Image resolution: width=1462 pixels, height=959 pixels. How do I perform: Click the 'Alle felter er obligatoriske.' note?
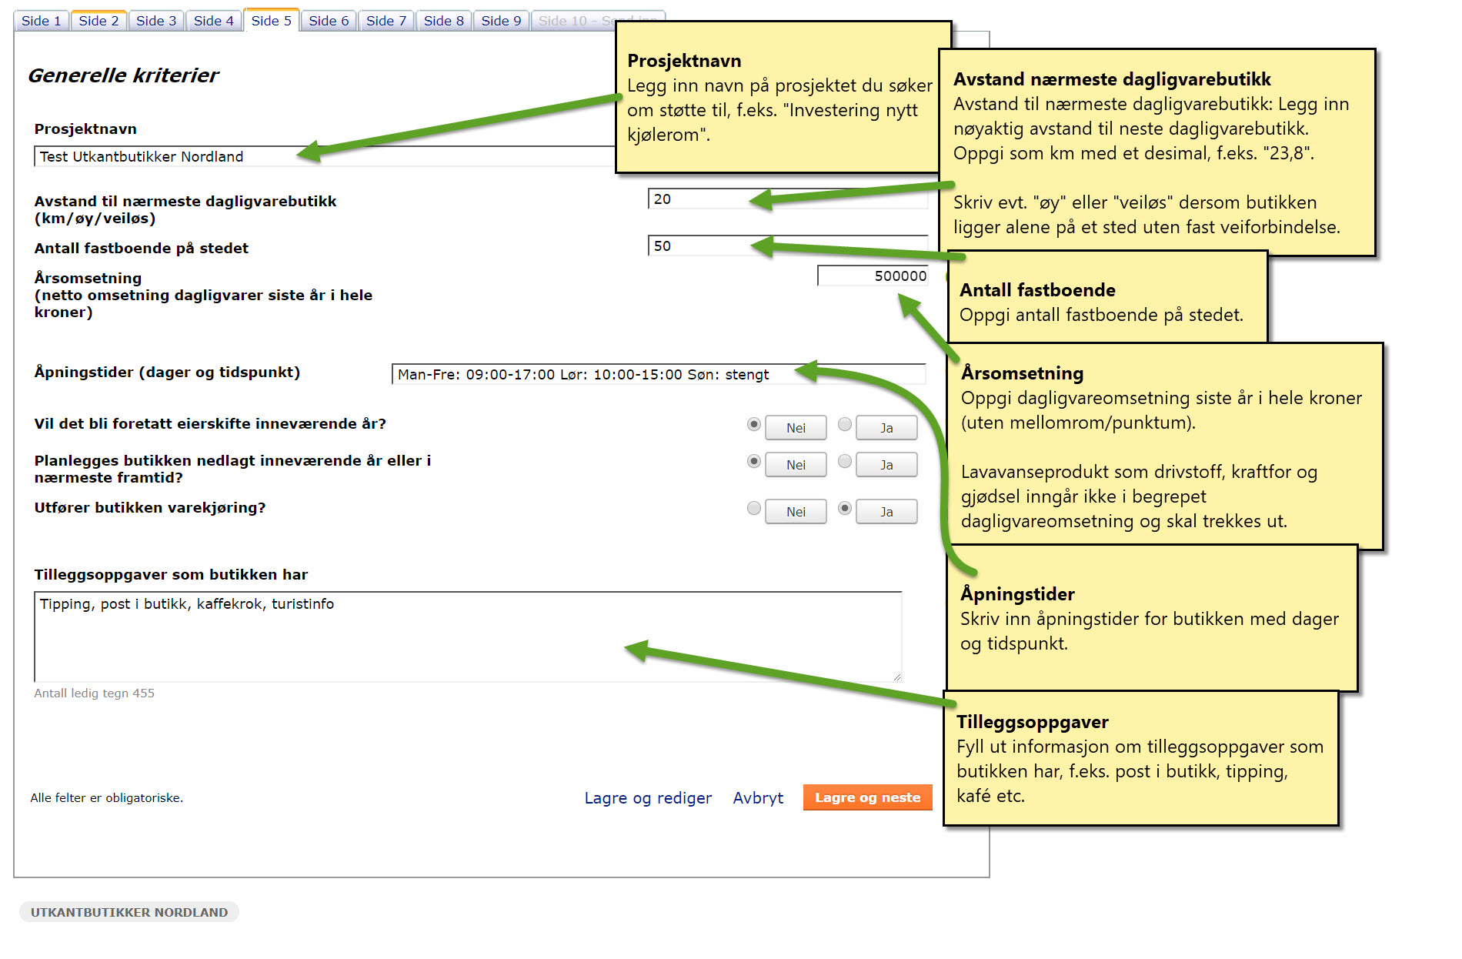107,798
